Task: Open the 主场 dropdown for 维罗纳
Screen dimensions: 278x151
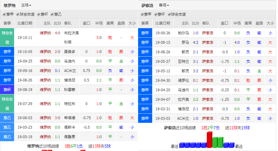Action: [x=26, y=5]
